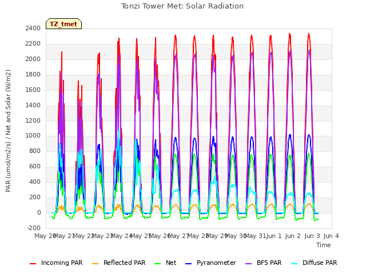
Task: Click the green Net legend swatch
Action: [158, 264]
